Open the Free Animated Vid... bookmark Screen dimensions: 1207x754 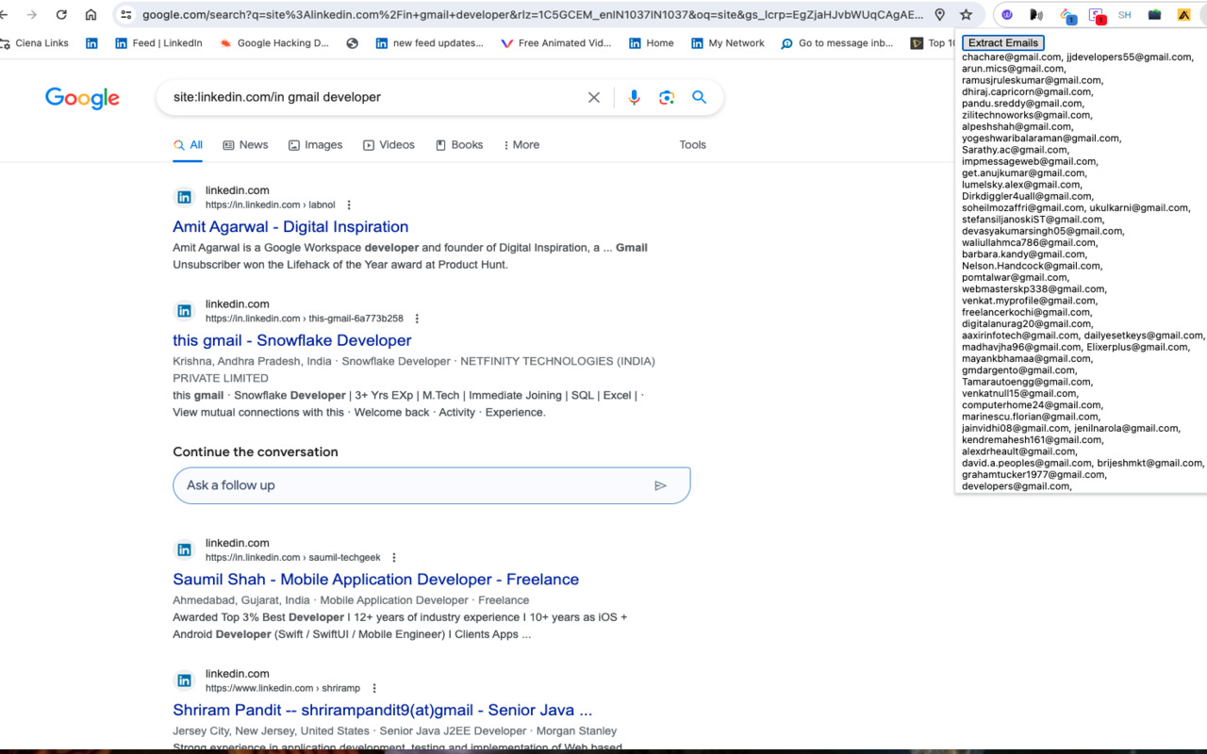[556, 43]
